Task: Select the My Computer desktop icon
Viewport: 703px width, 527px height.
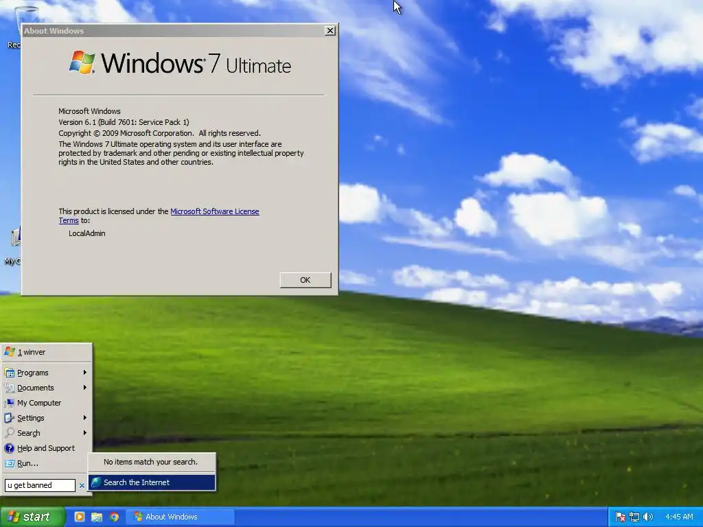Action: [x=12, y=246]
